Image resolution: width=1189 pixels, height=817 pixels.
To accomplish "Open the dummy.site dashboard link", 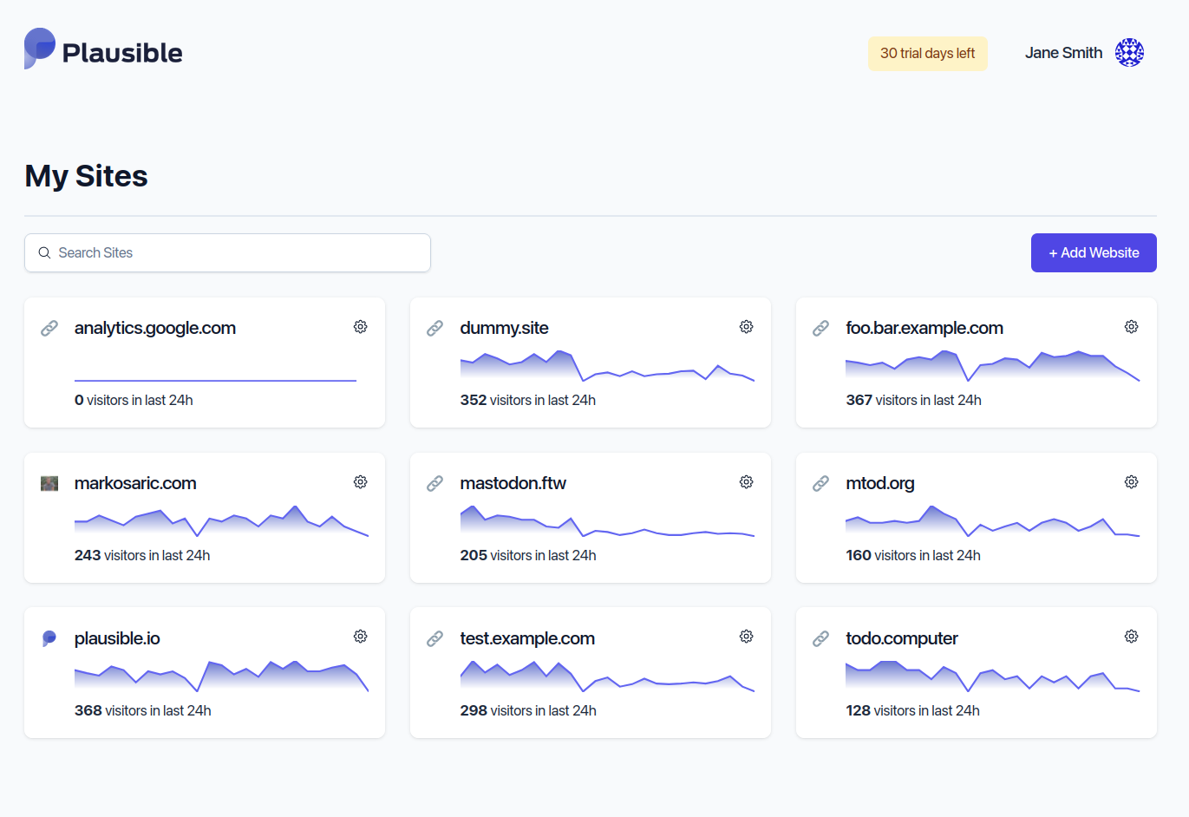I will [504, 328].
